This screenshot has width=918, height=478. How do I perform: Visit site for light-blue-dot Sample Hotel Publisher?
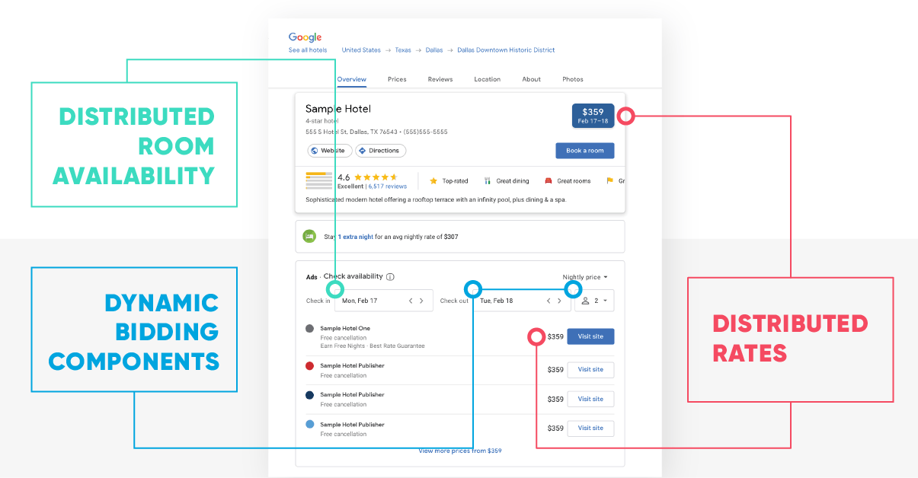pyautogui.click(x=590, y=428)
